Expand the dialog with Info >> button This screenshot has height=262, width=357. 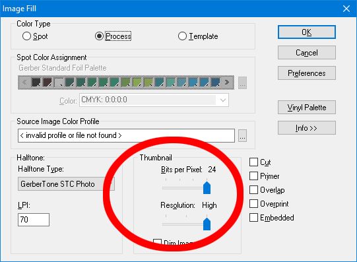point(306,128)
